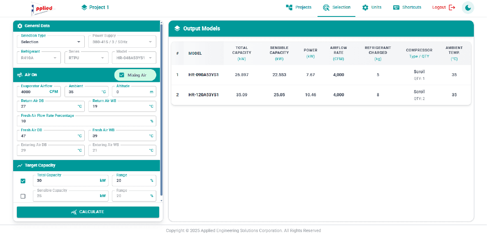Select the HR-120A53YS1 model row

tap(321, 95)
